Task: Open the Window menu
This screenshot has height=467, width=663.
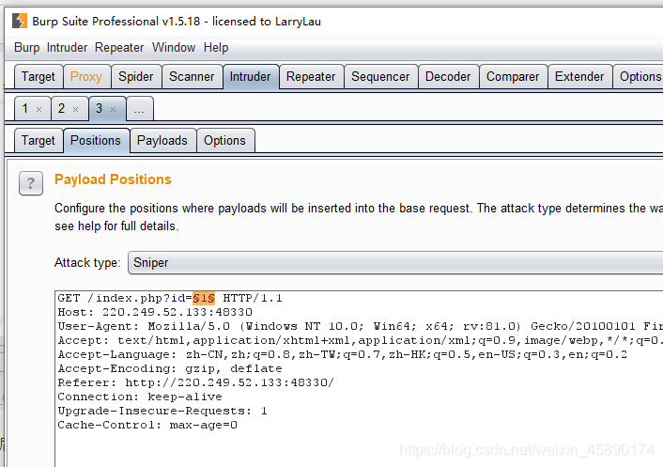Action: click(174, 47)
